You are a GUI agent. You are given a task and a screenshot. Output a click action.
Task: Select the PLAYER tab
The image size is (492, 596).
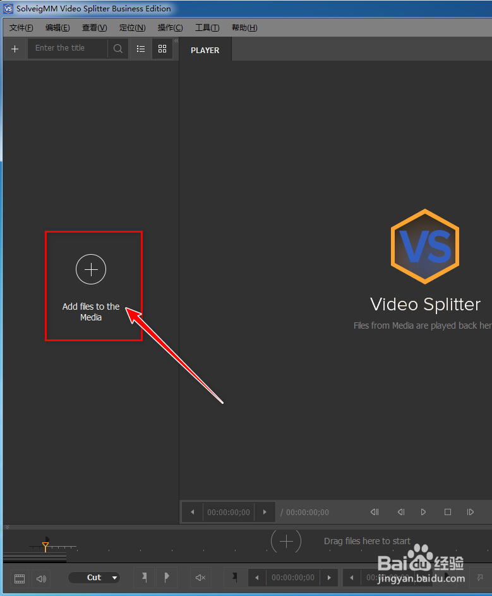(205, 50)
